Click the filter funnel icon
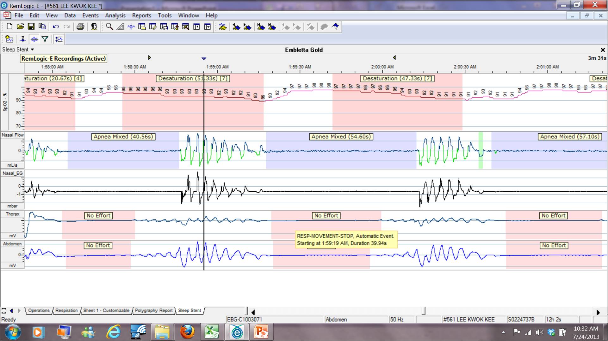 tap(45, 39)
